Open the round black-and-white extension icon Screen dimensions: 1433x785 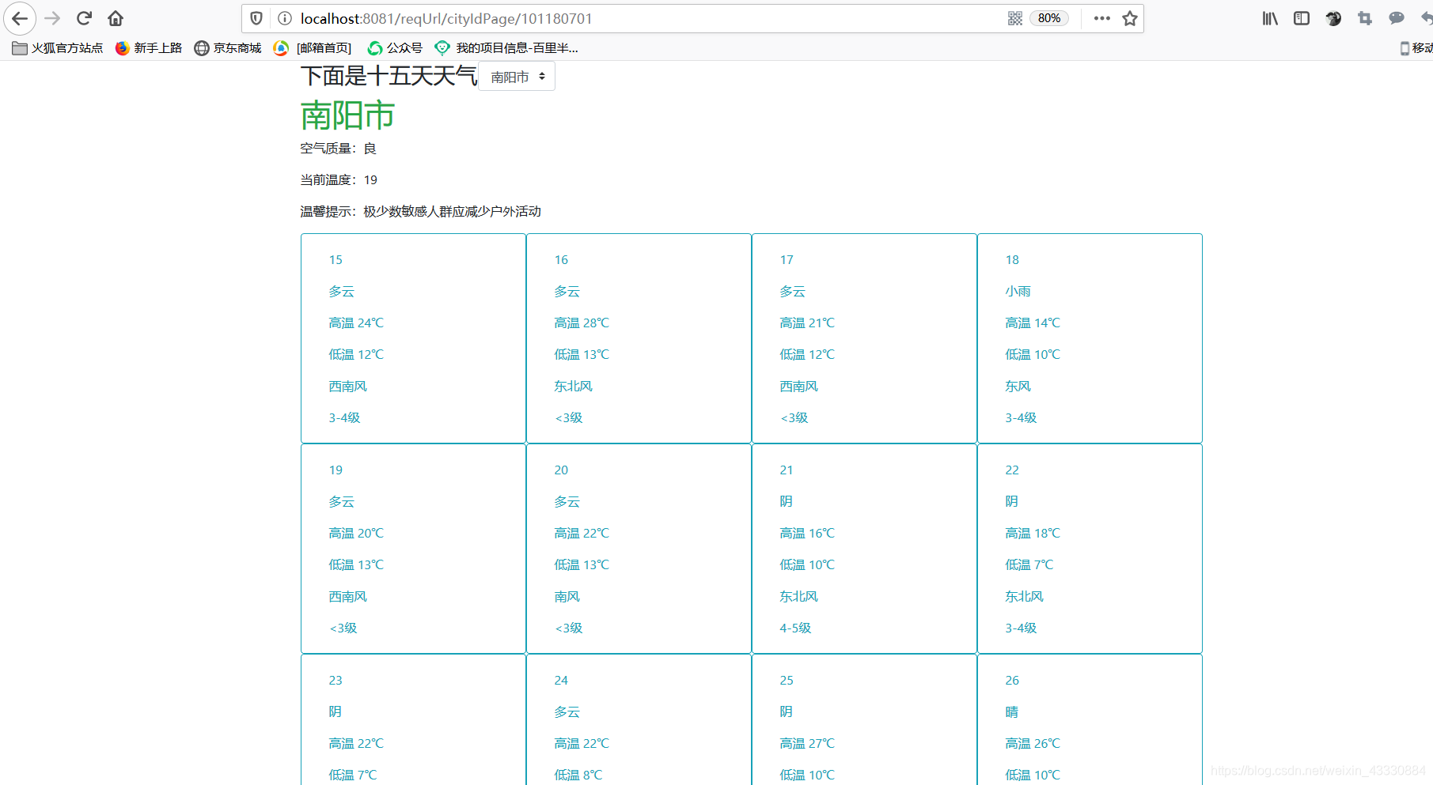tap(1333, 18)
